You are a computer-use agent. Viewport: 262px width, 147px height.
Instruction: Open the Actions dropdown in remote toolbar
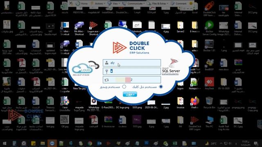tap(98, 3)
